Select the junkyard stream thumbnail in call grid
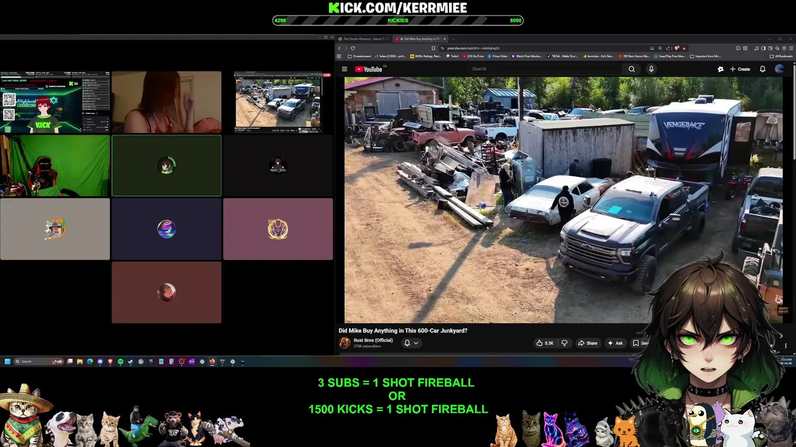The width and height of the screenshot is (796, 447). click(278, 102)
